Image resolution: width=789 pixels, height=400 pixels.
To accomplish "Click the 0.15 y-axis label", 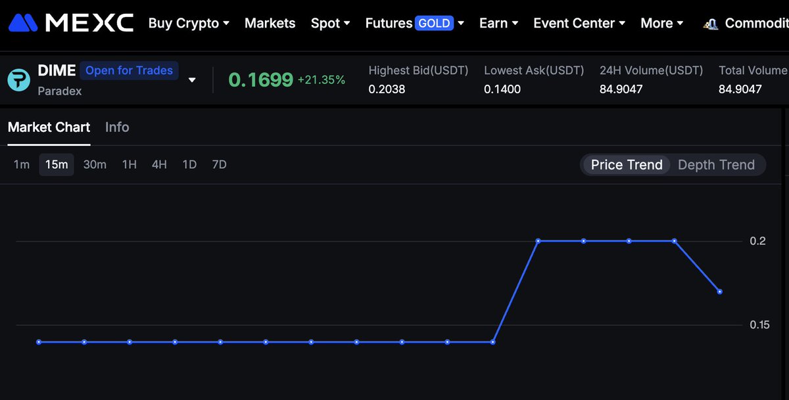I will [758, 324].
